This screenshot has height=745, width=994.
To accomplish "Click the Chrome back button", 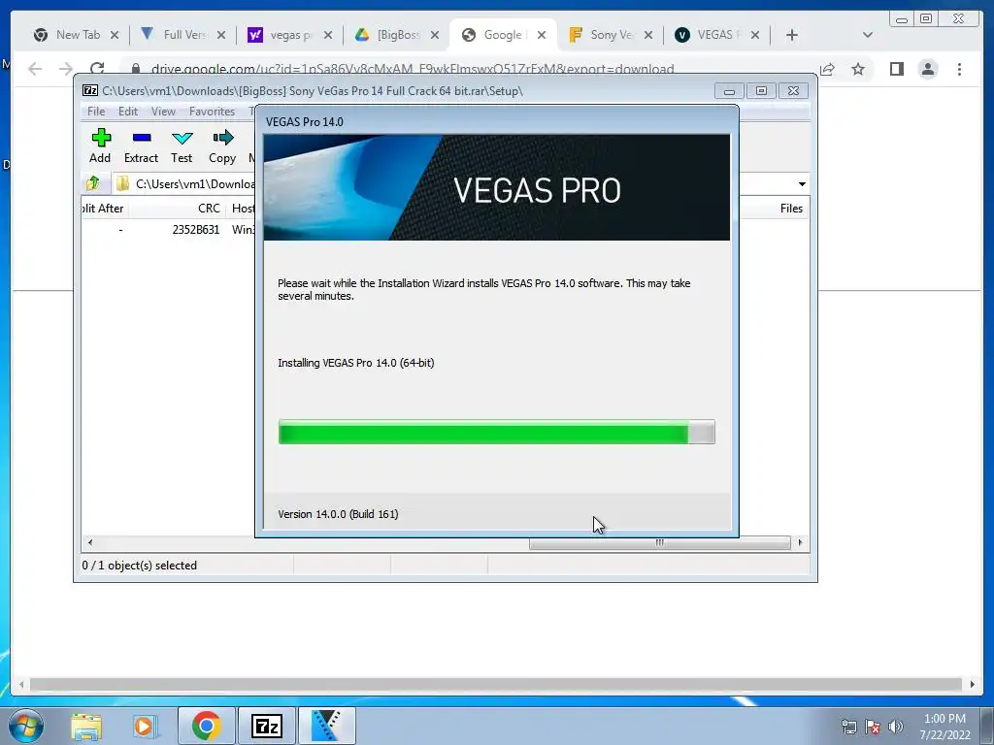I will point(35,69).
